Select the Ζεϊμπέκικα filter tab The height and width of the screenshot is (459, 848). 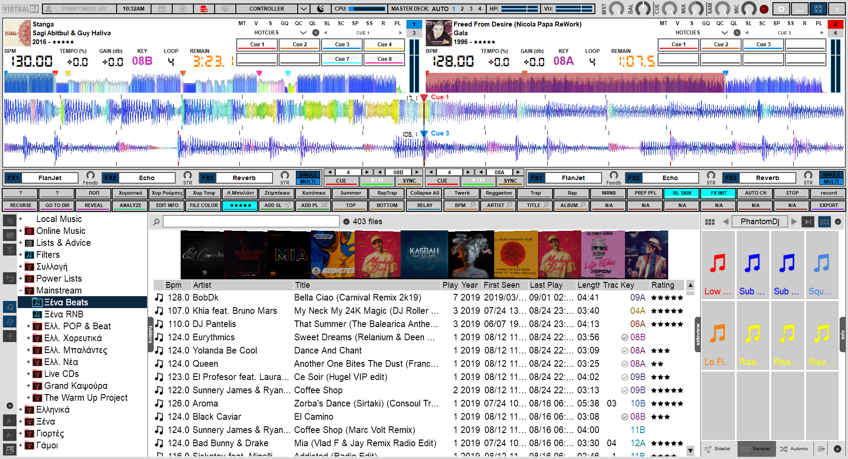277,193
